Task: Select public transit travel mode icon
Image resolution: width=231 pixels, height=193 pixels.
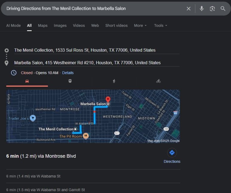Action: pyautogui.click(x=70, y=81)
